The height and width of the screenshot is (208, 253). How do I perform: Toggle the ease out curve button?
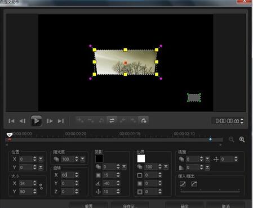[x=194, y=184]
